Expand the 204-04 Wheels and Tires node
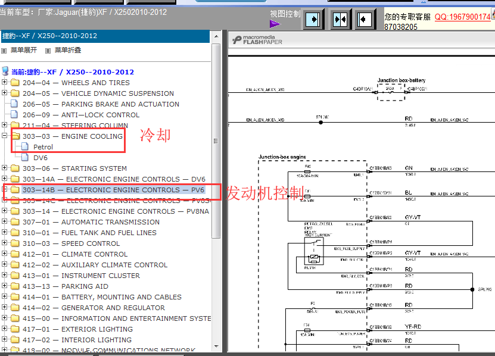The height and width of the screenshot is (356, 495). coord(4,82)
